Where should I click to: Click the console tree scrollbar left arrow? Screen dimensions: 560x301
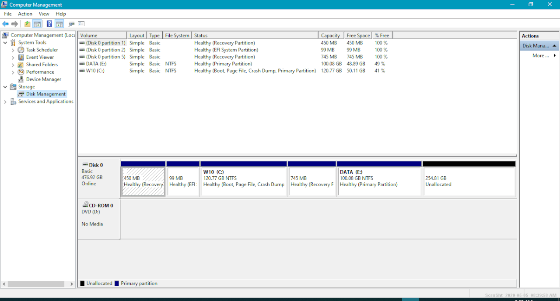[x=4, y=284]
